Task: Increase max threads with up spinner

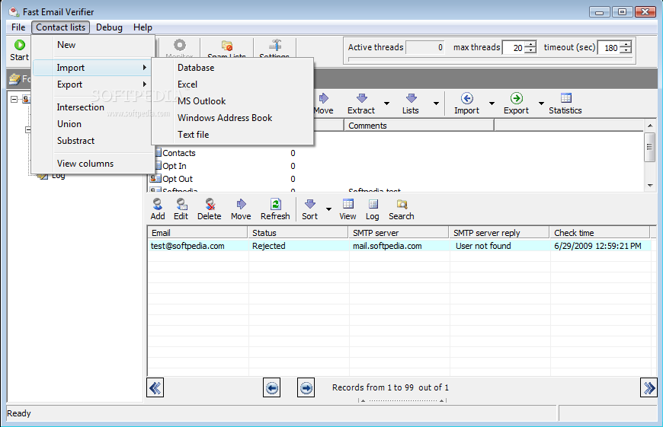Action: click(530, 44)
